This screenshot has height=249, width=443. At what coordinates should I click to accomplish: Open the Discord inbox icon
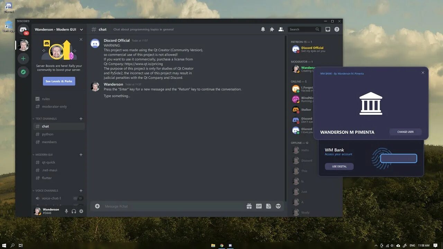tap(328, 29)
